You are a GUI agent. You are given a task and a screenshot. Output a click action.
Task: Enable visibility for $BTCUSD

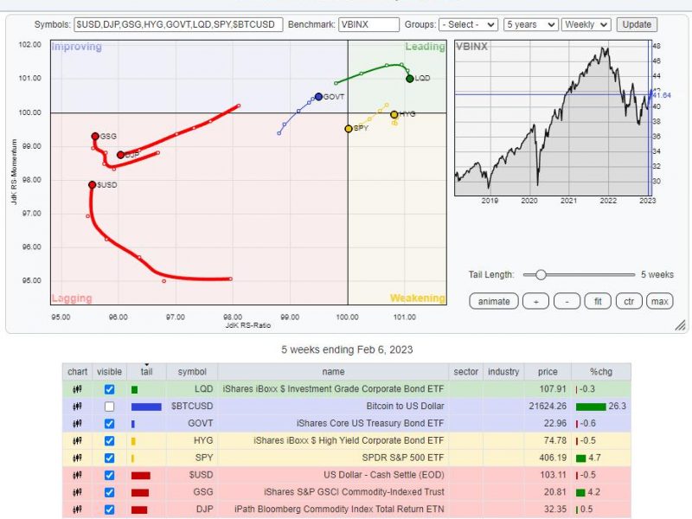pyautogui.click(x=110, y=407)
